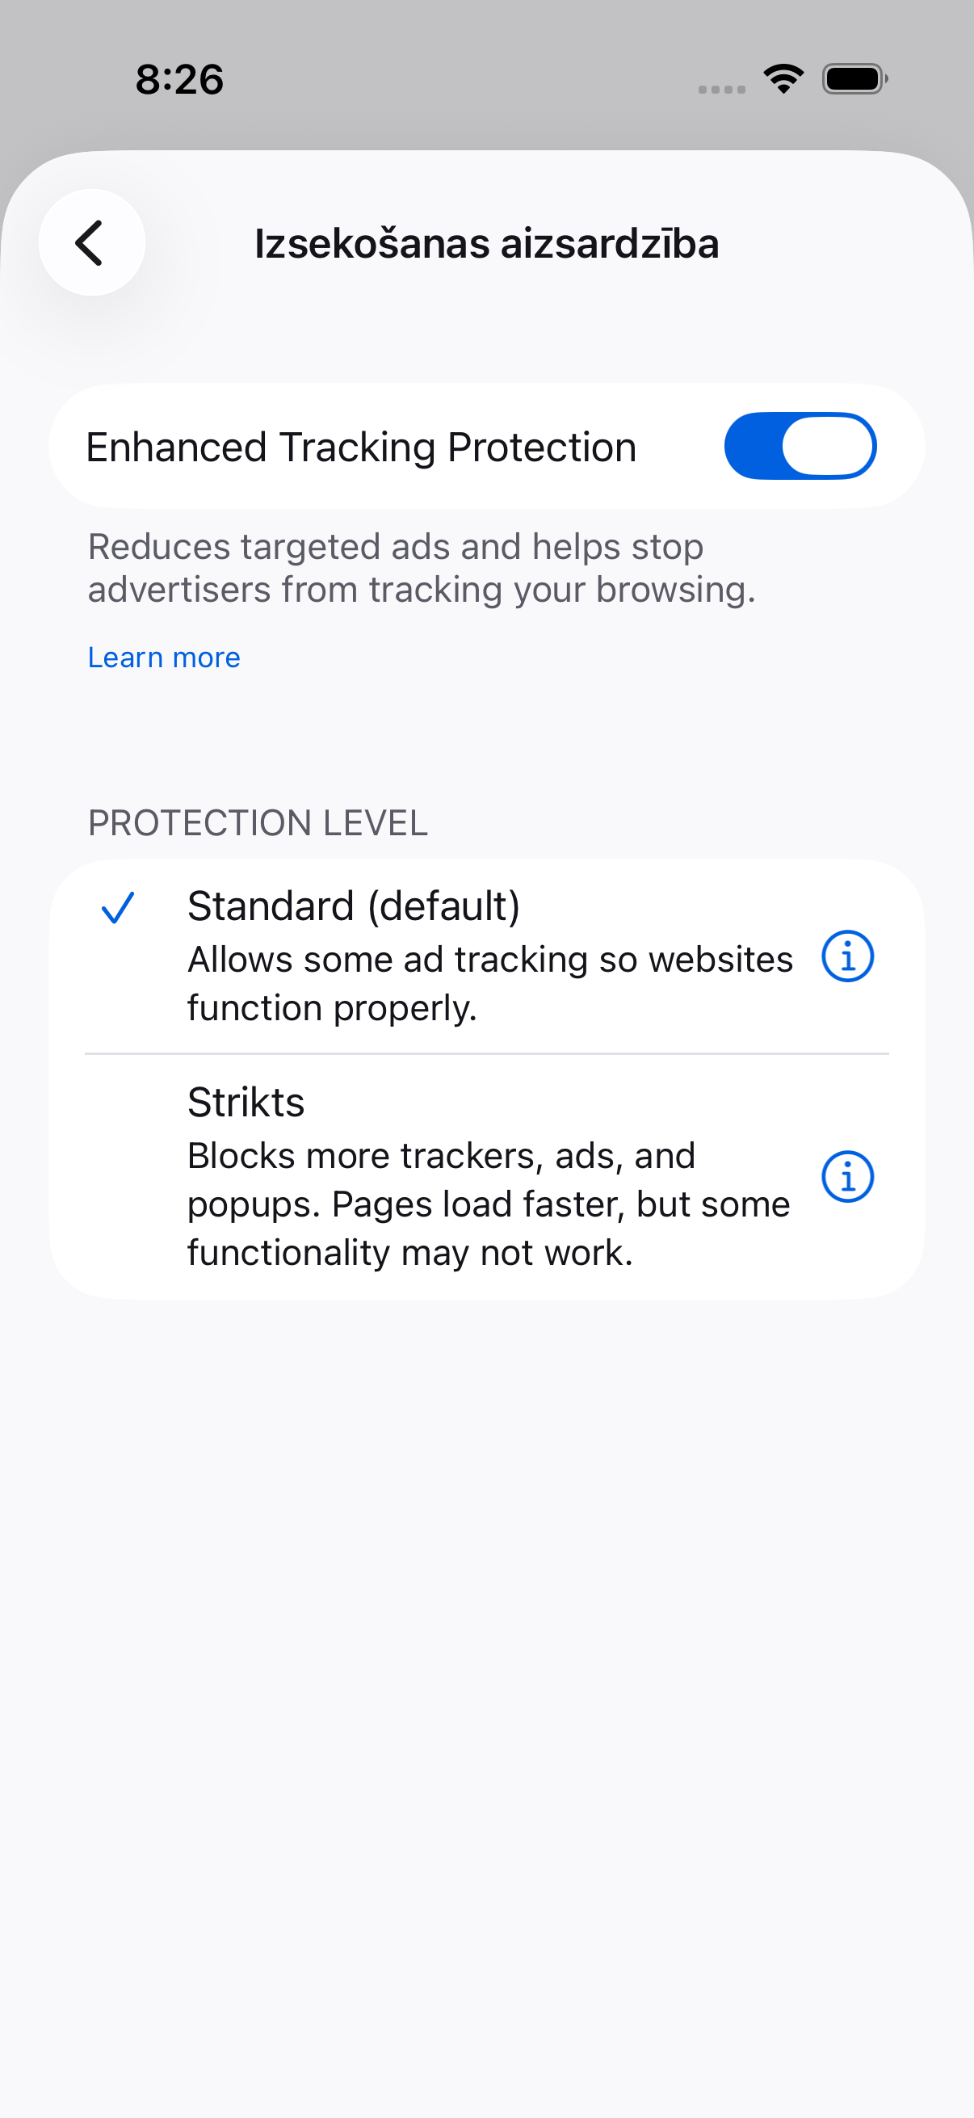Tap Standard (default) title text

[354, 906]
